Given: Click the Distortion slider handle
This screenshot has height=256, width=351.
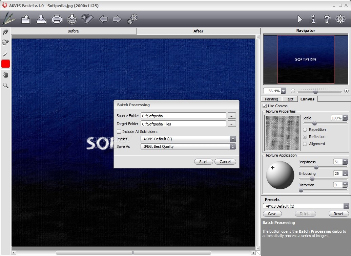Looking at the screenshot, I should (x=301, y=190).
